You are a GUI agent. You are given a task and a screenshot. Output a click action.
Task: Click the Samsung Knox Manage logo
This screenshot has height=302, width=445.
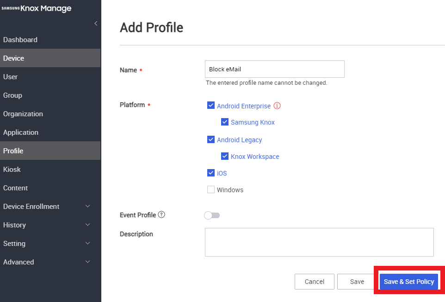tap(37, 8)
